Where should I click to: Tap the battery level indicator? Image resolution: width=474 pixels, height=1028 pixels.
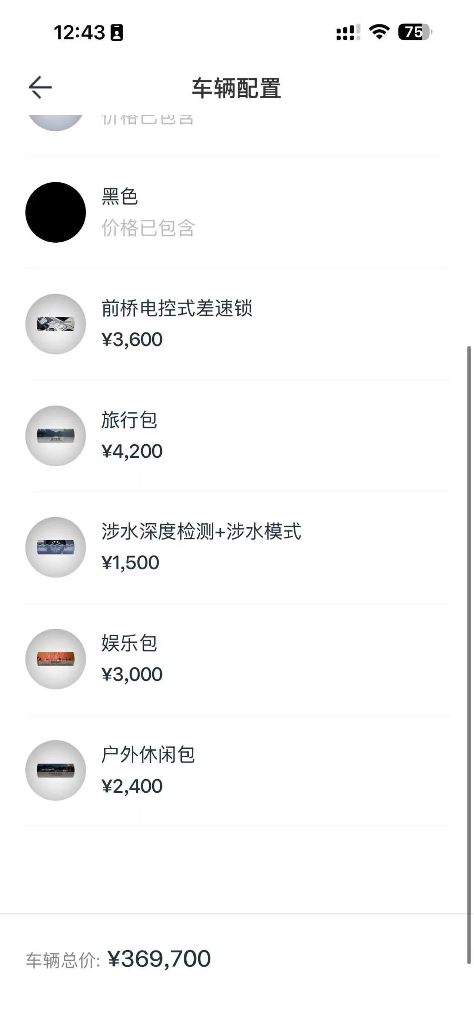(x=415, y=32)
